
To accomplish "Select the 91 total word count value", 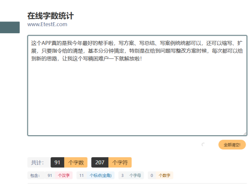I will click(x=58, y=162).
